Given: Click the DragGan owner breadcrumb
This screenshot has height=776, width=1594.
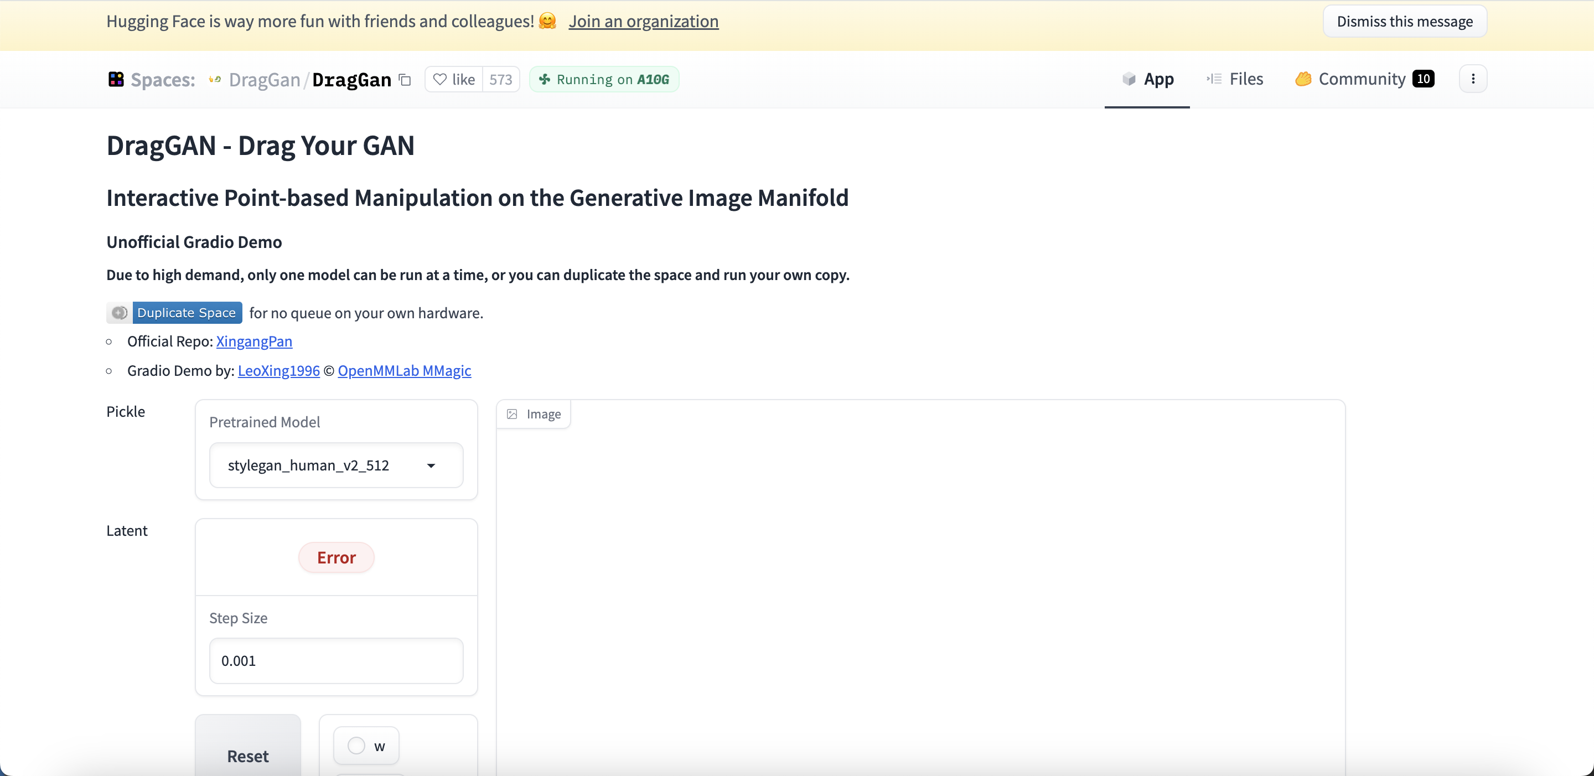Looking at the screenshot, I should [264, 79].
